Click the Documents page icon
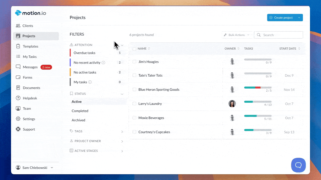Viewport: 321px width, 180px height. (18, 88)
